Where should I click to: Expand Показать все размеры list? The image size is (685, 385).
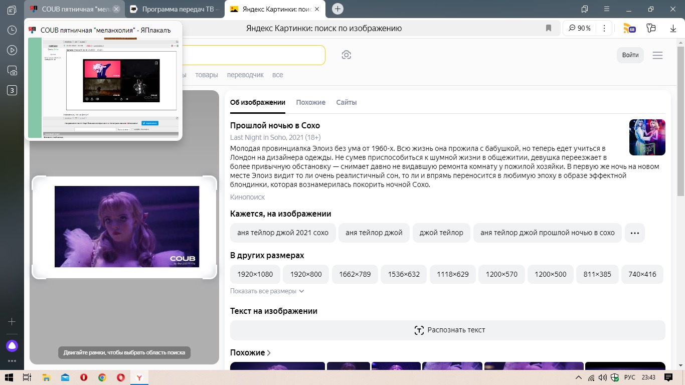pyautogui.click(x=267, y=291)
